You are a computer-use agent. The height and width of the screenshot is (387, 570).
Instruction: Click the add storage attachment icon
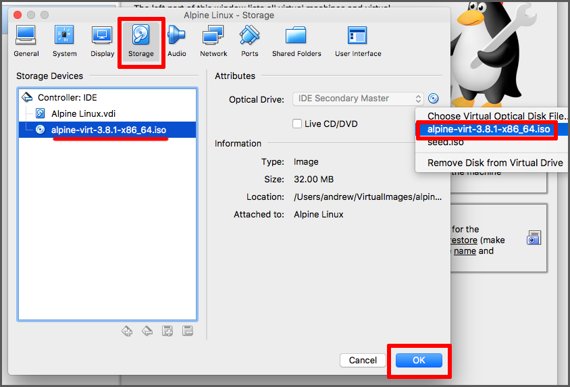coord(167,331)
